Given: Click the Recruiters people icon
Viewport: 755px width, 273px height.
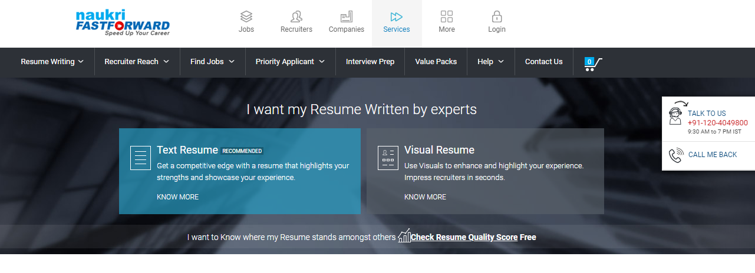Looking at the screenshot, I should (296, 16).
